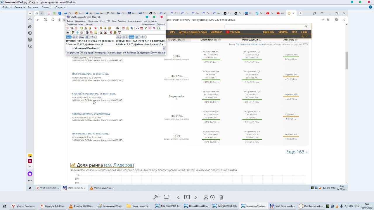Open Справка menu in Total Commander
The image size is (374, 210).
pos(161,24)
